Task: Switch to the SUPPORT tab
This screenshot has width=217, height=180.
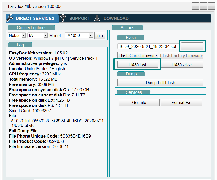Action: click(x=80, y=18)
